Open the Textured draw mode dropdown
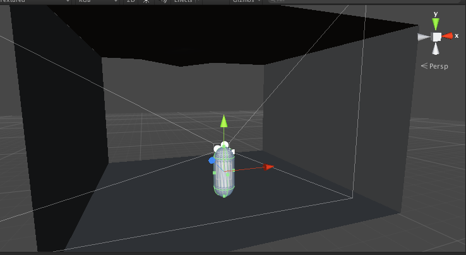 pos(35,1)
